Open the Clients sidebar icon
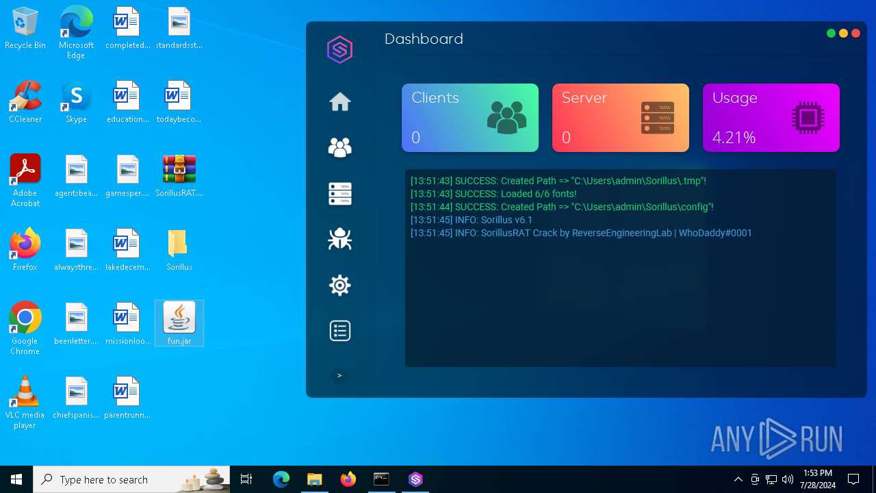This screenshot has width=876, height=493. (340, 147)
